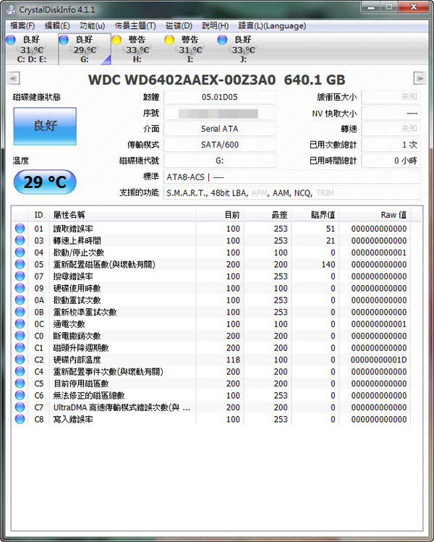Click status icon of row C5 目前停用磁區數
Screen dimensions: 434x542
pyautogui.click(x=20, y=384)
